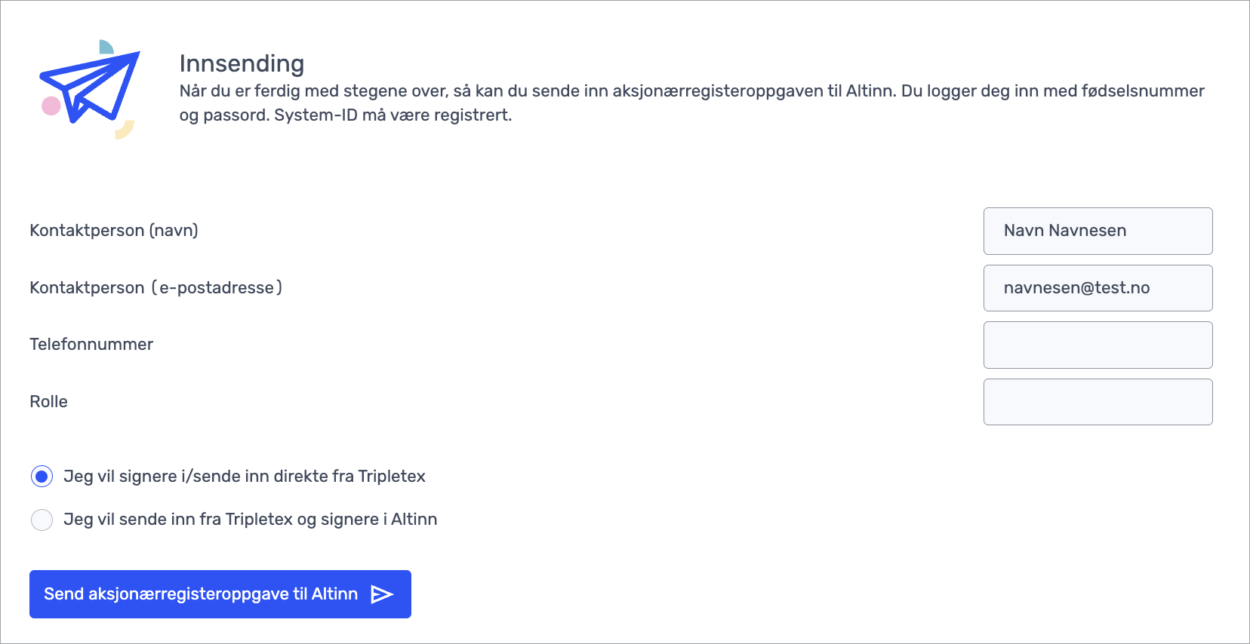Click the send arrow icon in the button
Image resolution: width=1250 pixels, height=644 pixels.
tap(382, 594)
